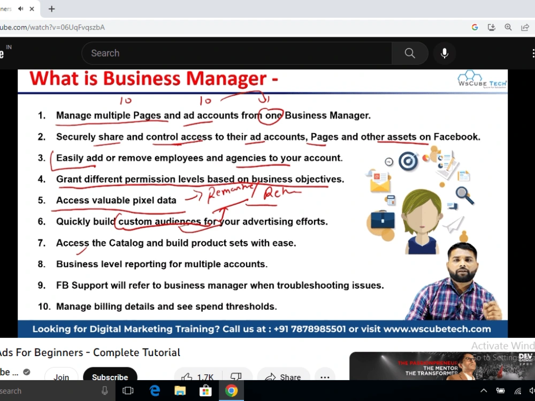Start voice search with the microphone
Image resolution: width=535 pixels, height=401 pixels.
[x=444, y=53]
